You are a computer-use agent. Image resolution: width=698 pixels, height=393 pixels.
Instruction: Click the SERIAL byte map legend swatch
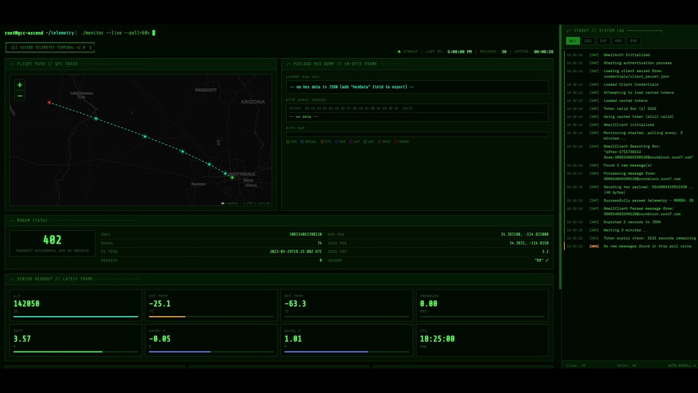[302, 142]
